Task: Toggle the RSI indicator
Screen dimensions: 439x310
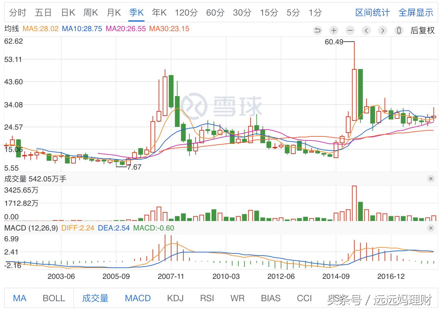Action: (x=207, y=298)
